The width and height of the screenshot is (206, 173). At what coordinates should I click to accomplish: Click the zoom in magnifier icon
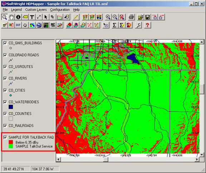(x=108, y=17)
